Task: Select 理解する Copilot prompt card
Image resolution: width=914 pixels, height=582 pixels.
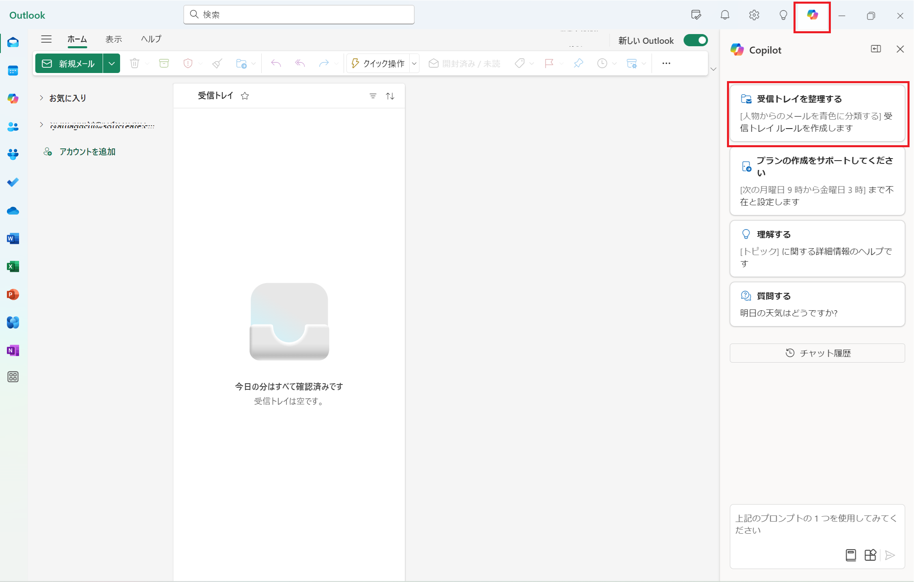Action: 817,249
